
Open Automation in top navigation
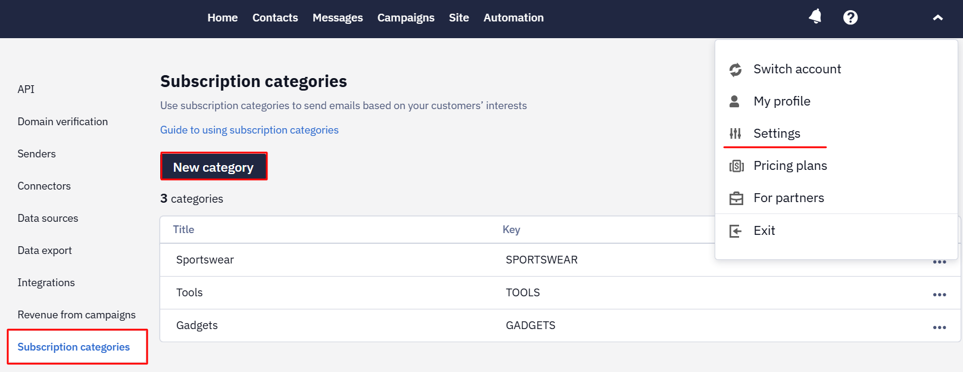[x=513, y=18]
